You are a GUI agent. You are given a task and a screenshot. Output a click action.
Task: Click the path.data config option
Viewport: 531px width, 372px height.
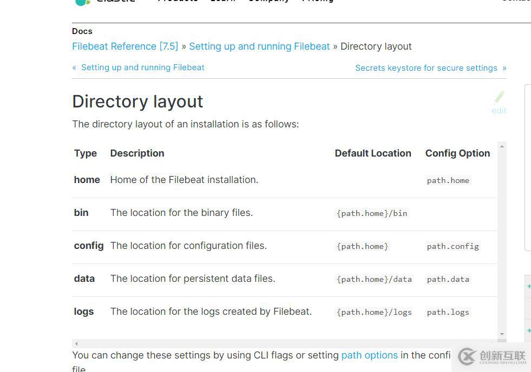pyautogui.click(x=448, y=279)
